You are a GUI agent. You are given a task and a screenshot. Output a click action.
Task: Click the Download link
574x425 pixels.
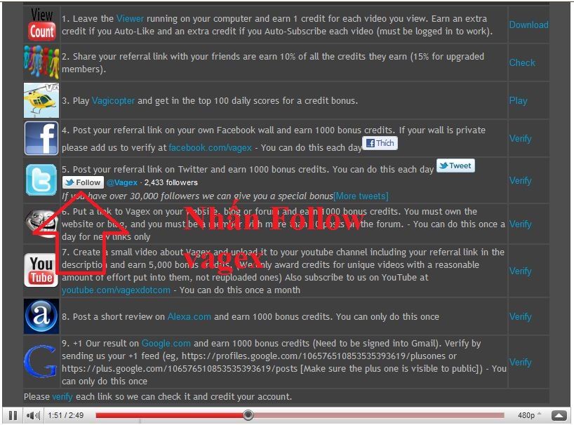(x=529, y=25)
